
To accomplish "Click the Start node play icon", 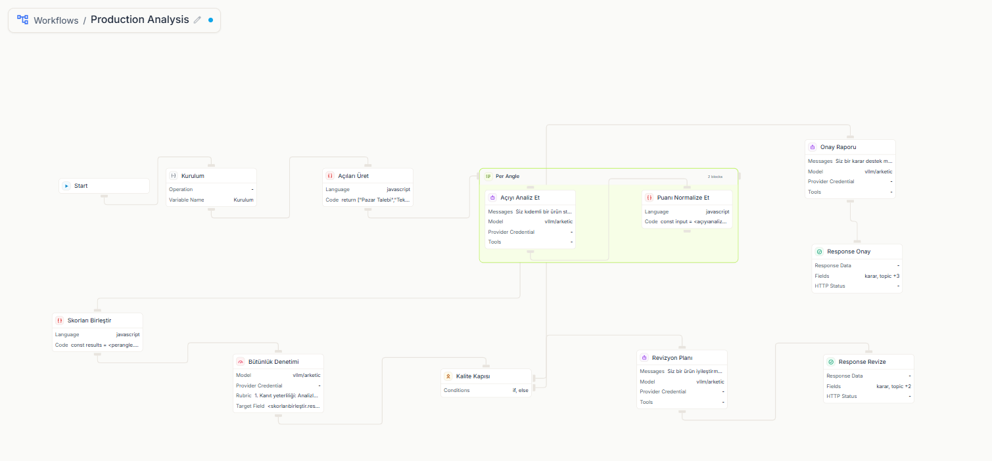I will pos(66,186).
